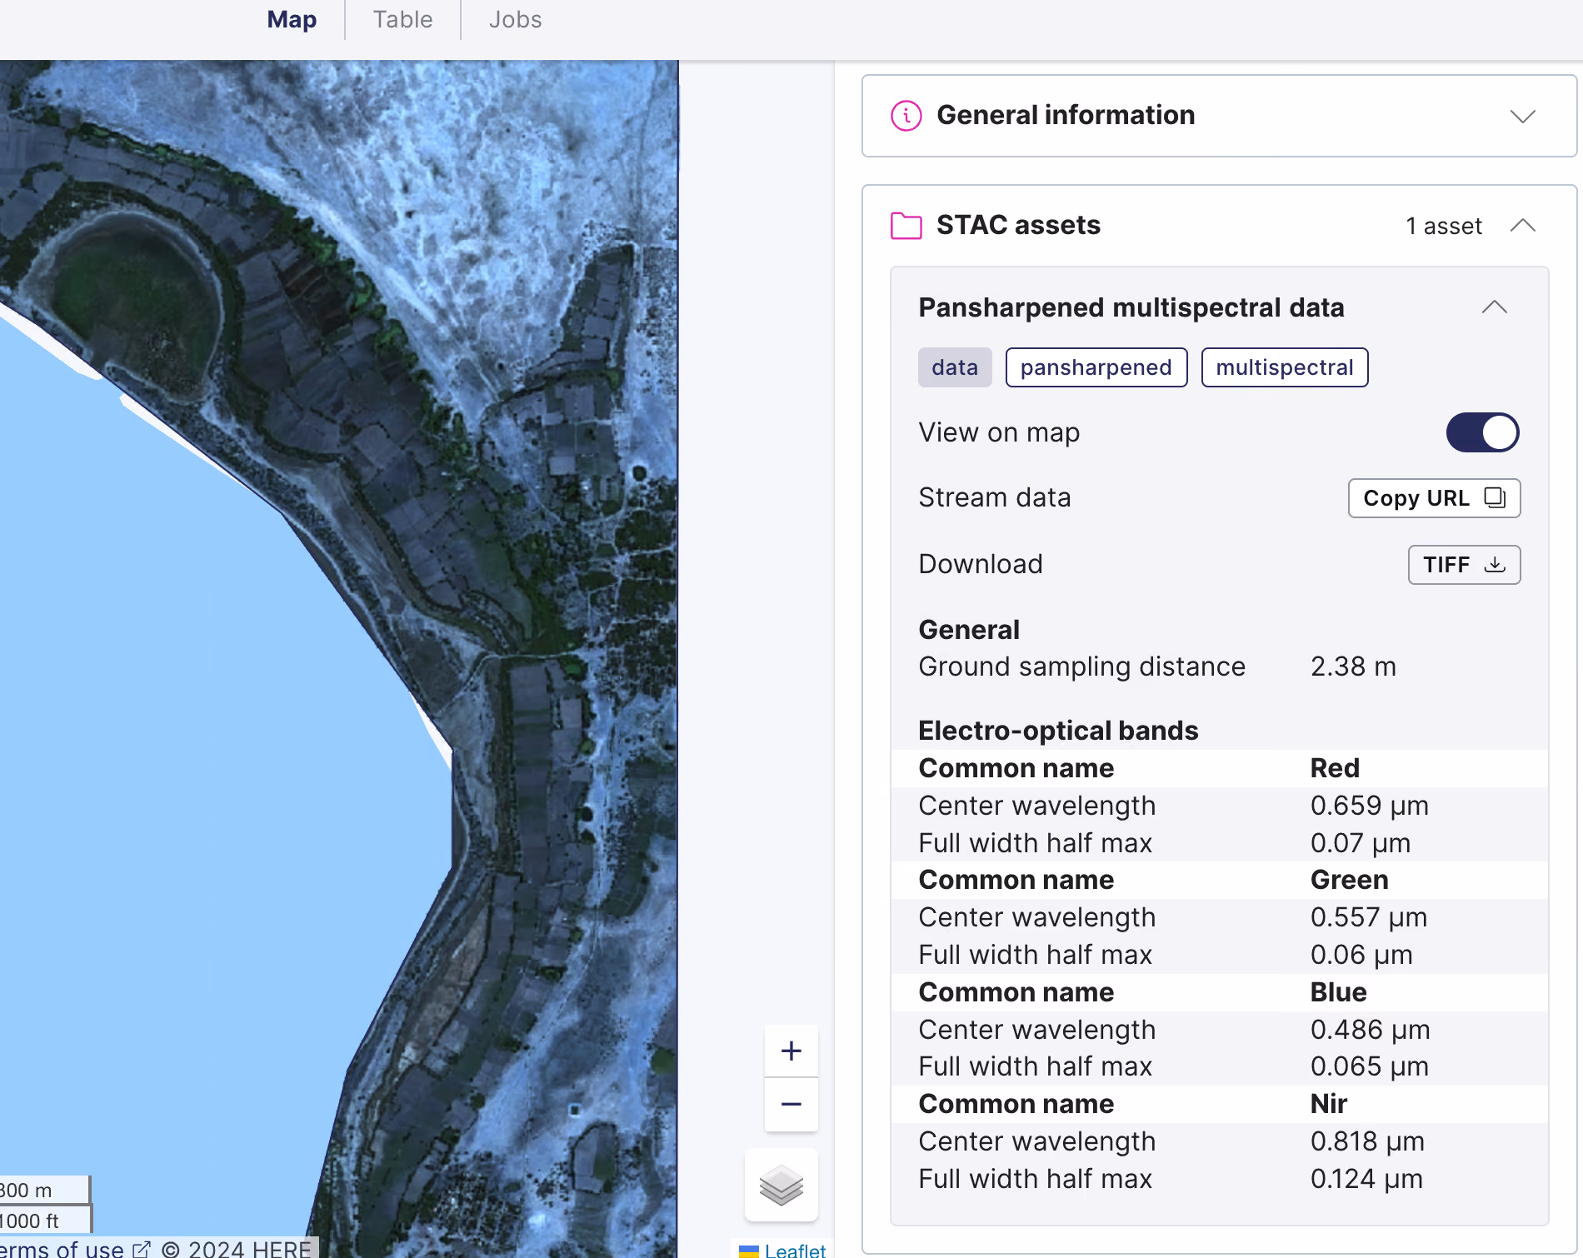The image size is (1583, 1258).
Task: Click the data tag
Action: pyautogui.click(x=955, y=367)
